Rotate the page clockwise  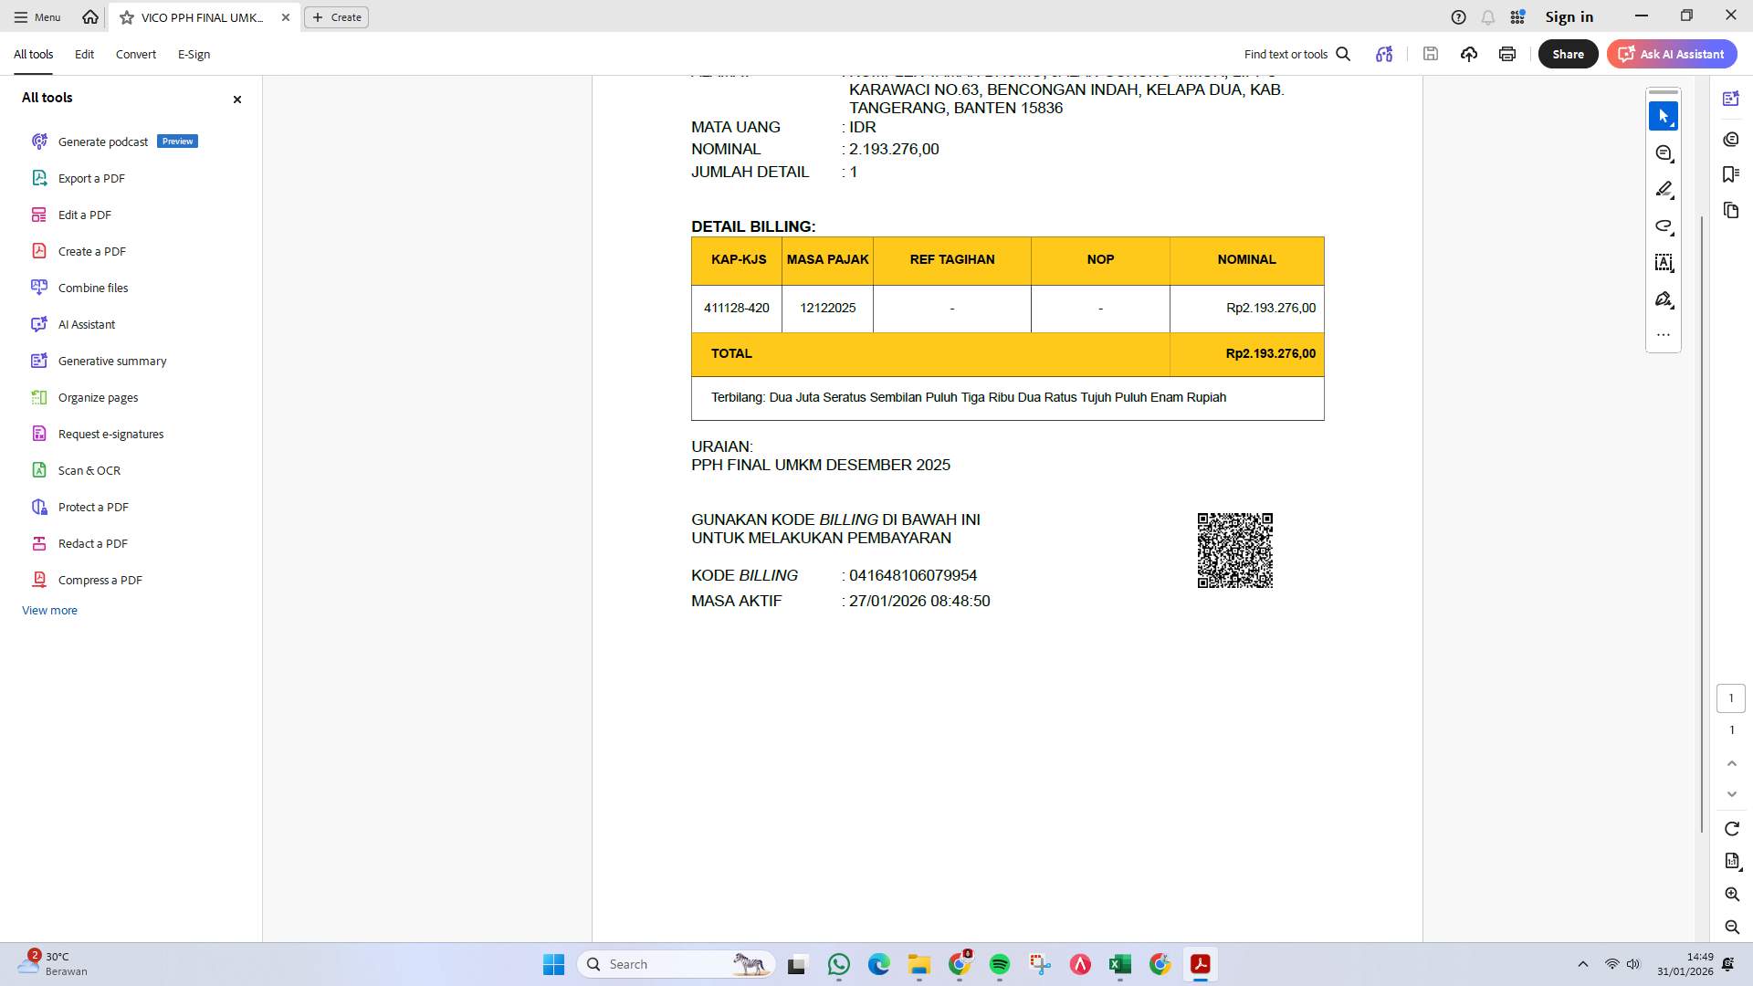1731,828
